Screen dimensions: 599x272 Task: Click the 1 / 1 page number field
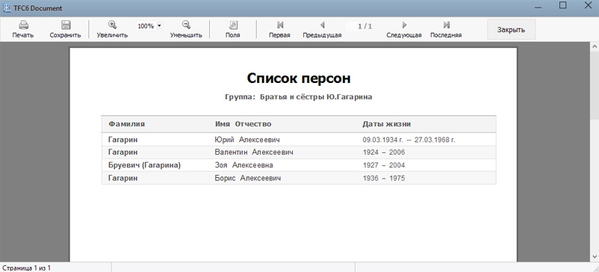coord(364,26)
